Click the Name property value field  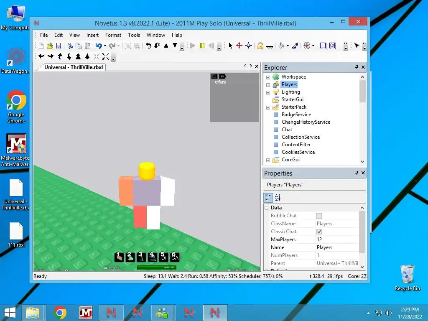[x=337, y=247]
